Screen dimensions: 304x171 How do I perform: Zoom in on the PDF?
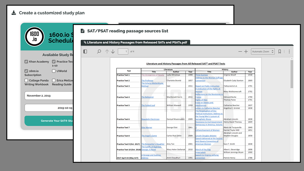246,52
